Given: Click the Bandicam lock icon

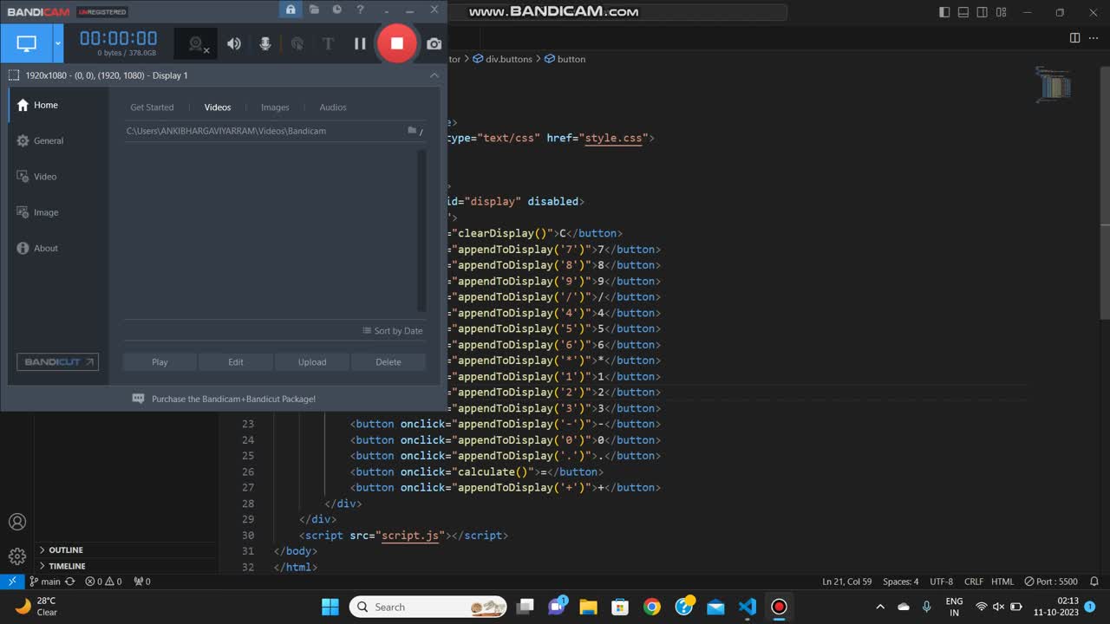Looking at the screenshot, I should pos(291,10).
